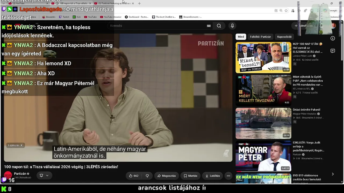
Task: Close the '100 napon túl' tab
Action: 90,3
